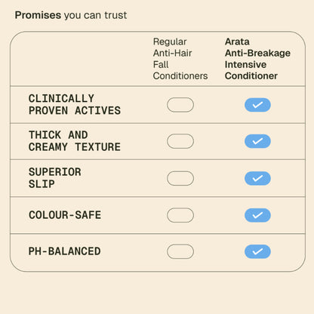
Task: Toggle the empty pill for Clinically Proven Actives
Action: coord(180,105)
